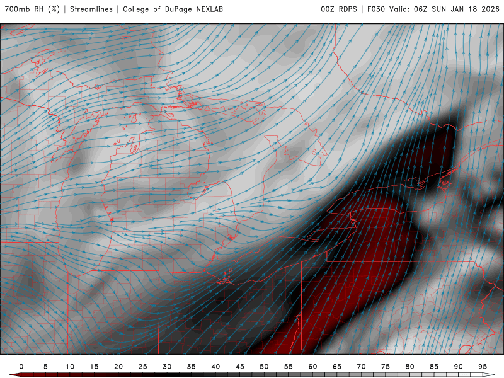Click the "30" colorbar scale label
Screen dimensions: 504x378
pos(167,367)
